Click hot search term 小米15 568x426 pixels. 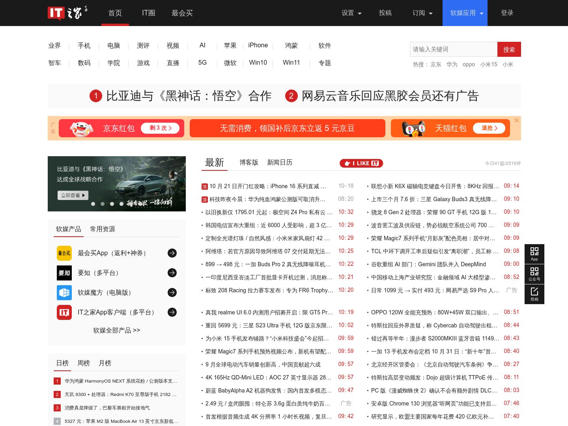(489, 64)
